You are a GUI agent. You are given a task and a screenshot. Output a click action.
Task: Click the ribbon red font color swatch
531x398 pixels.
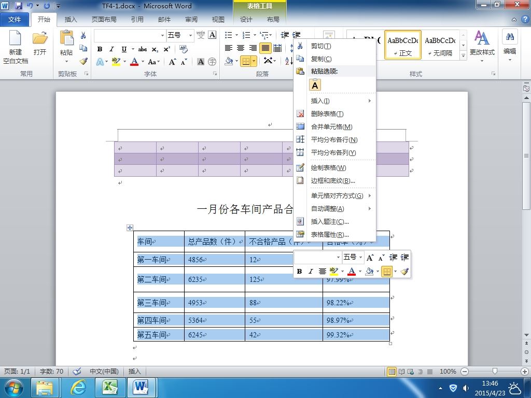pos(134,62)
